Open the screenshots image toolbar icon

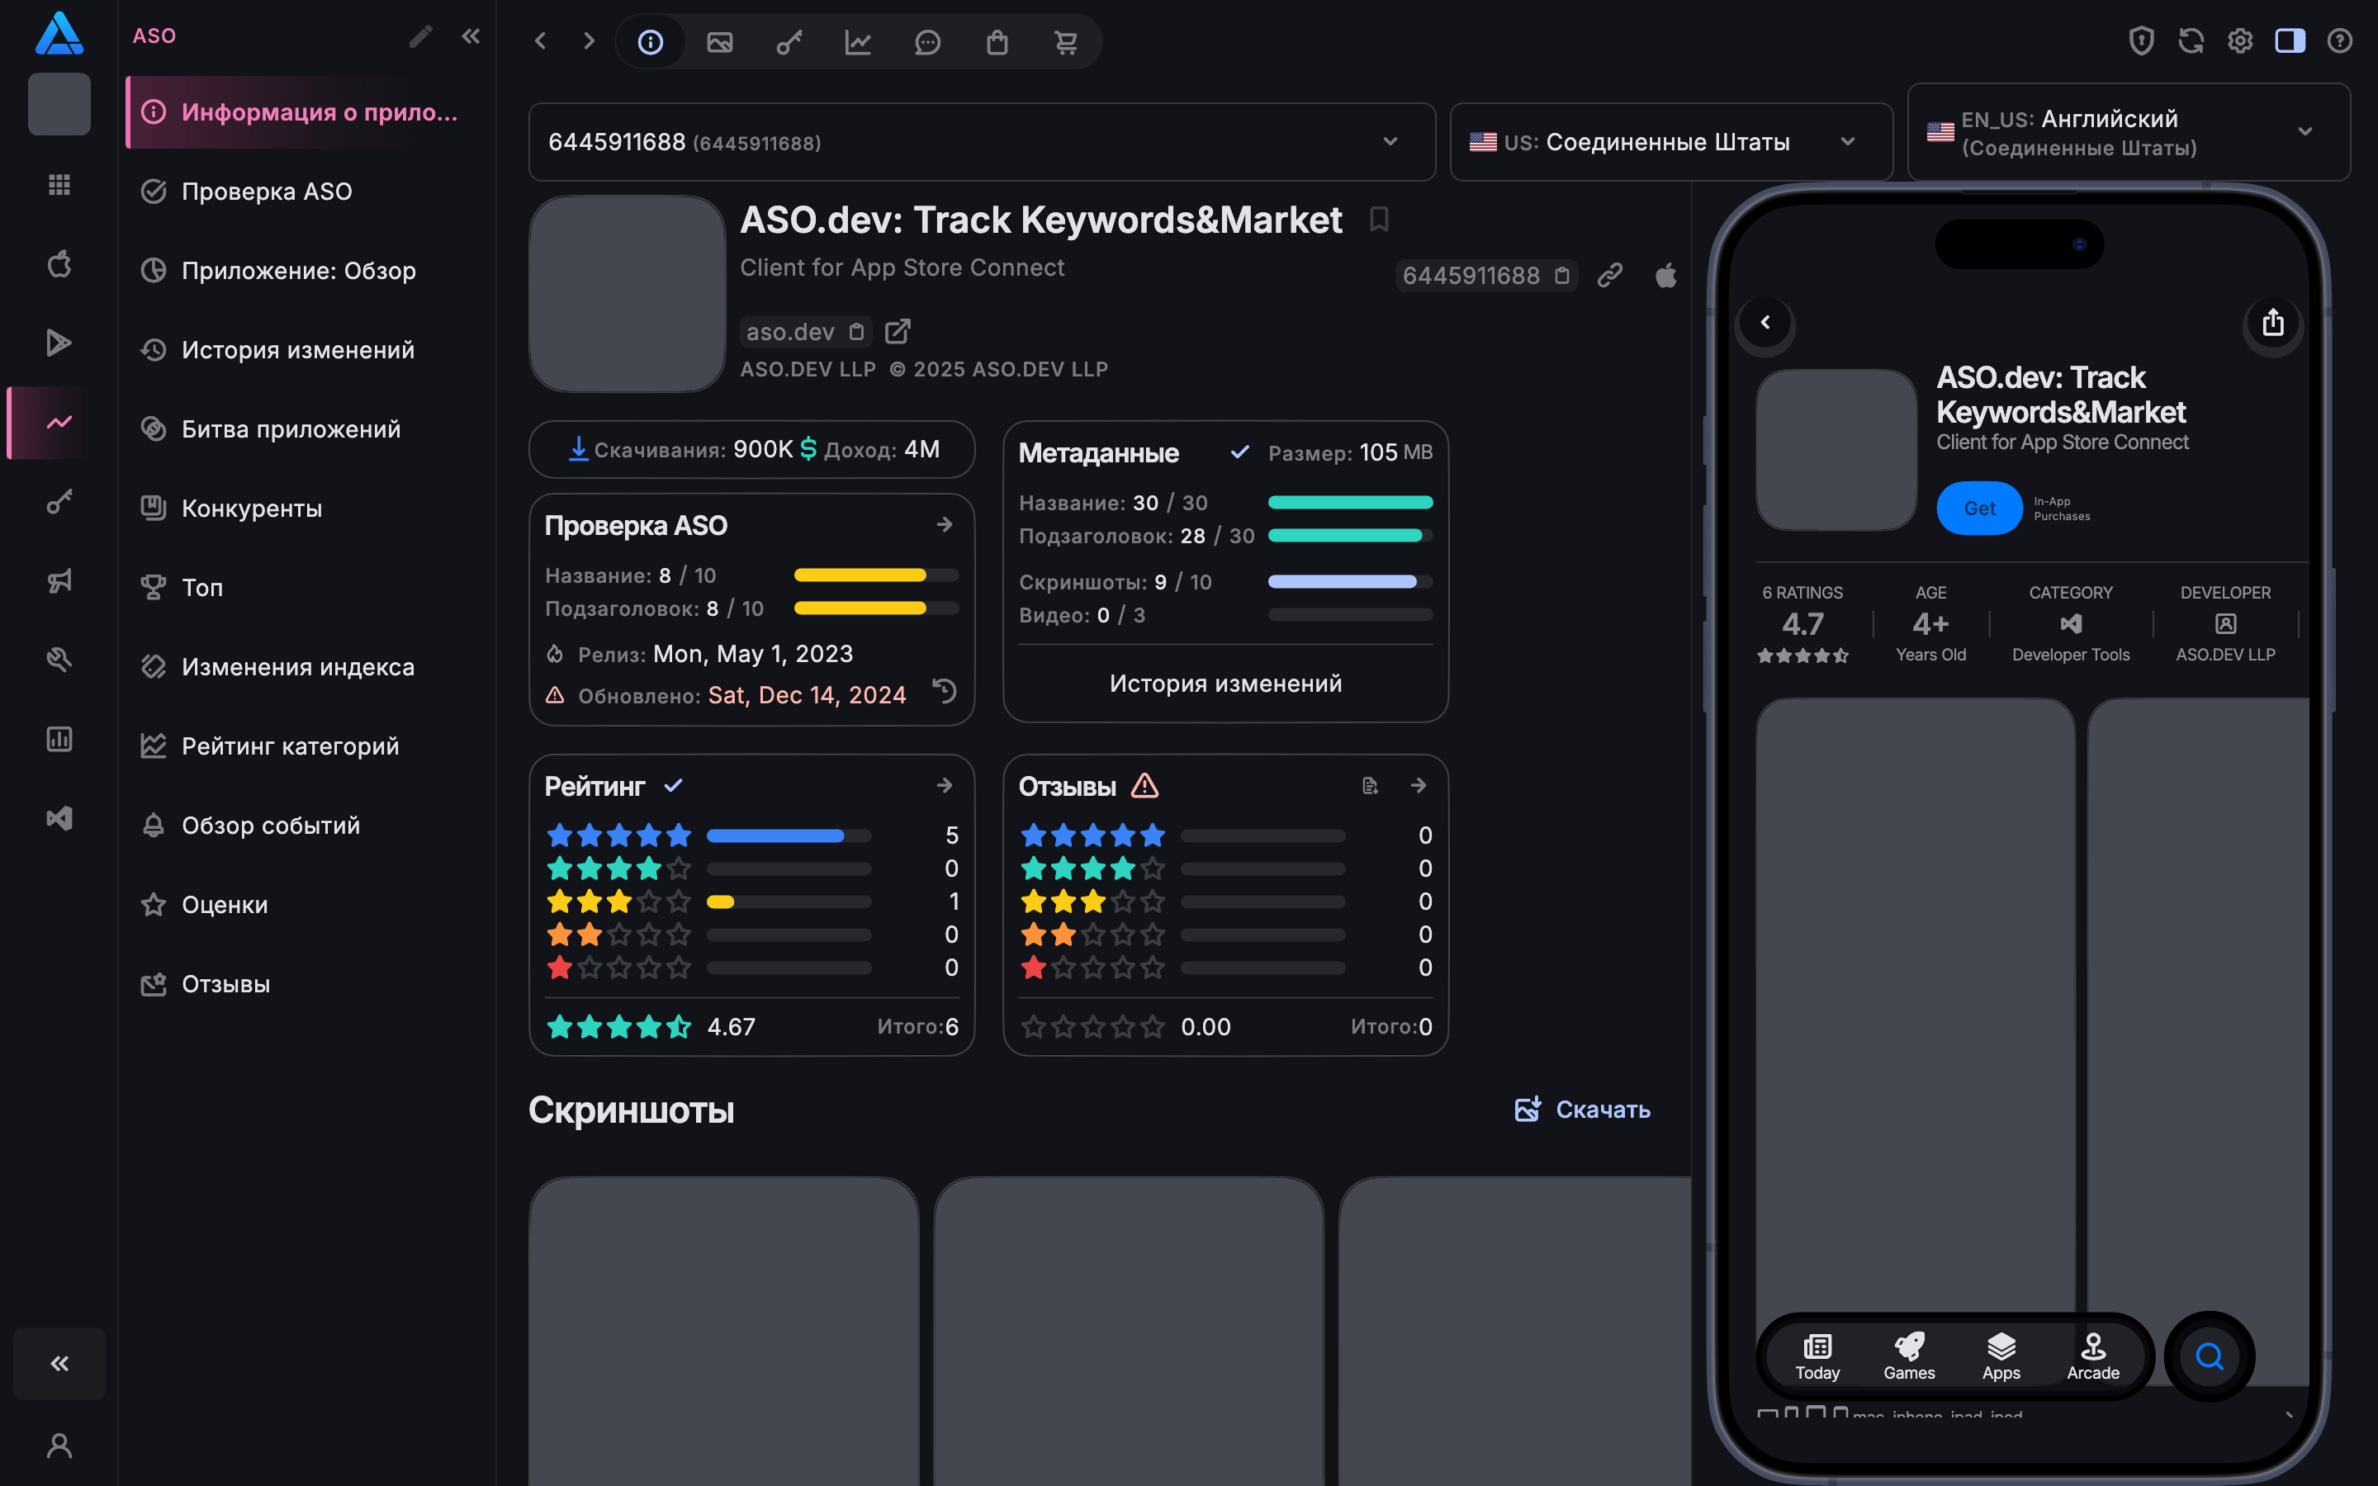click(719, 41)
